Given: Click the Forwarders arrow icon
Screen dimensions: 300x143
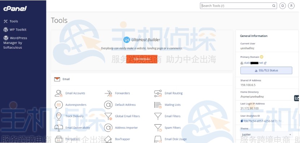Looking at the screenshot, I should 108,93.
